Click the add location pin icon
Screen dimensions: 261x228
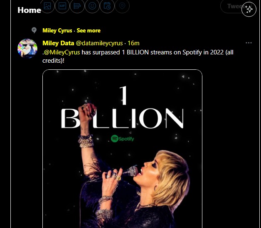point(122,6)
